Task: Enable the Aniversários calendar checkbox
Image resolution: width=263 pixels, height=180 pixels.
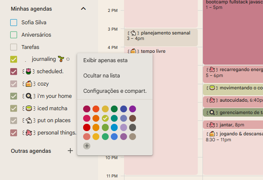Action: point(14,35)
